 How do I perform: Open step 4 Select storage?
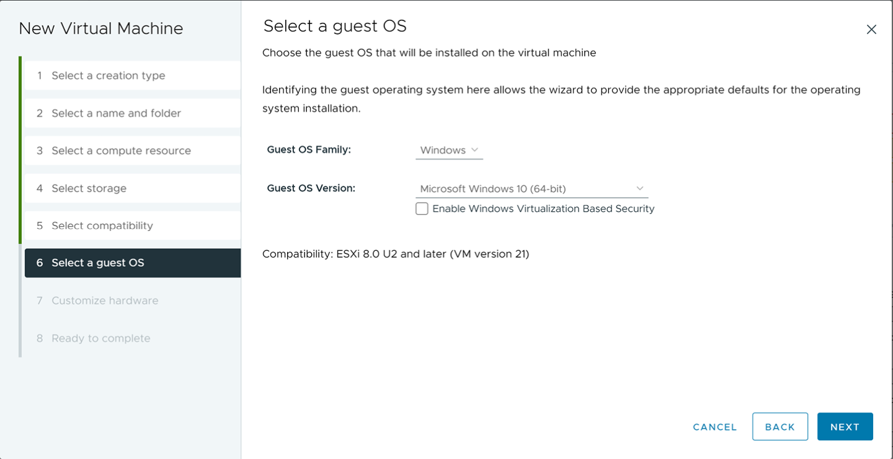coord(89,188)
